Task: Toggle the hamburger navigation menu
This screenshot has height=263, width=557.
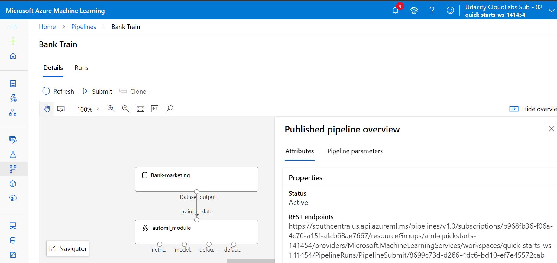Action: tap(13, 27)
